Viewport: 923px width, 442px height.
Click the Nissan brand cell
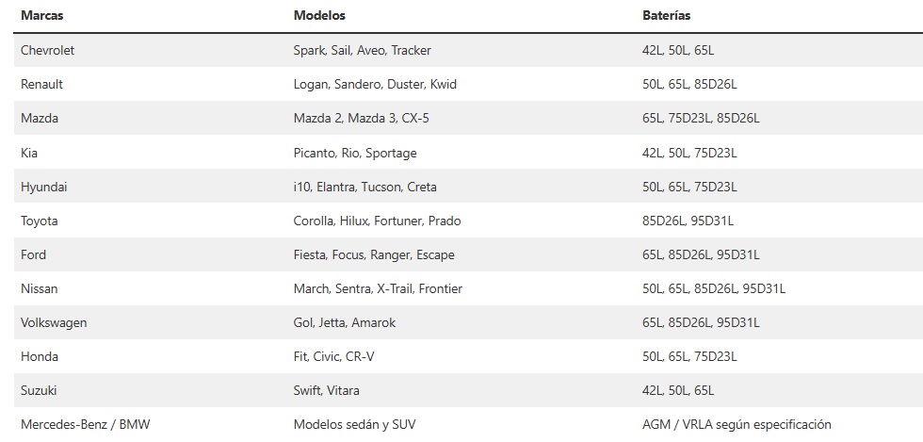39,288
